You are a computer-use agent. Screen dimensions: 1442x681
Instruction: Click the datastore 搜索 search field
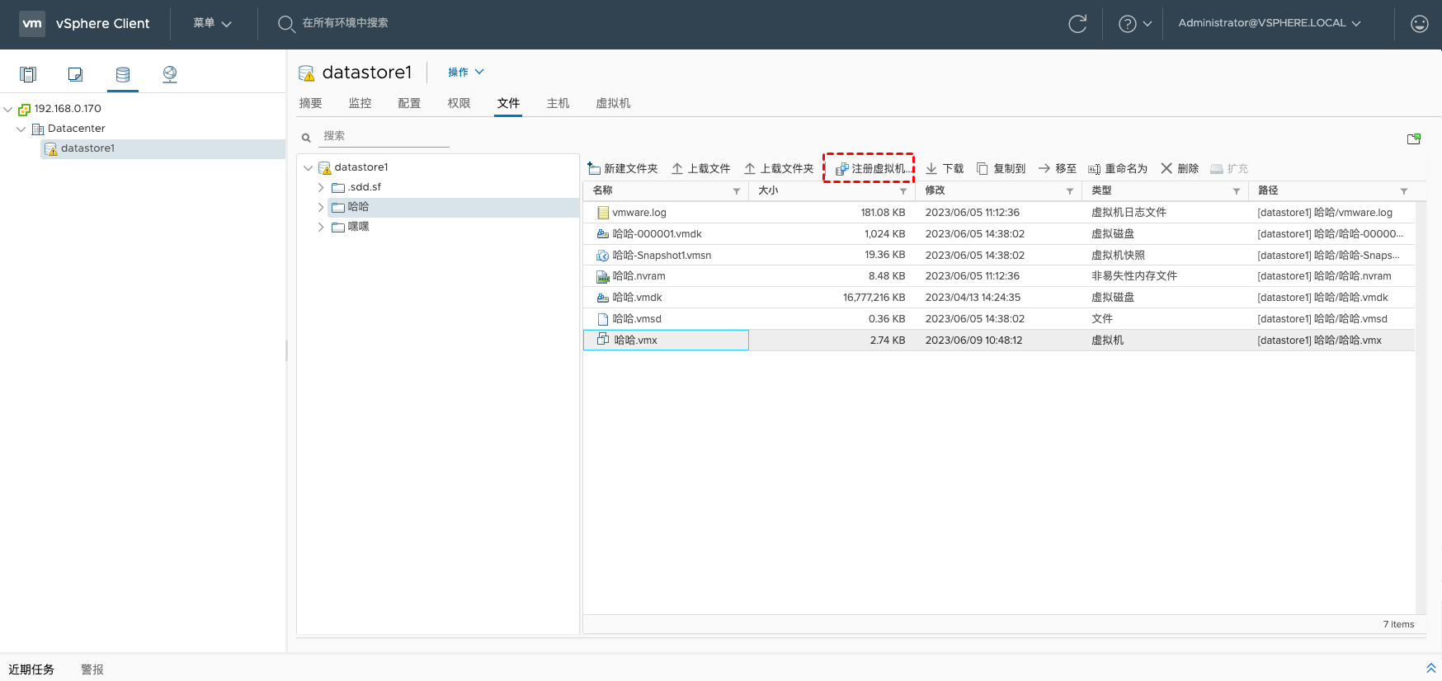click(384, 136)
